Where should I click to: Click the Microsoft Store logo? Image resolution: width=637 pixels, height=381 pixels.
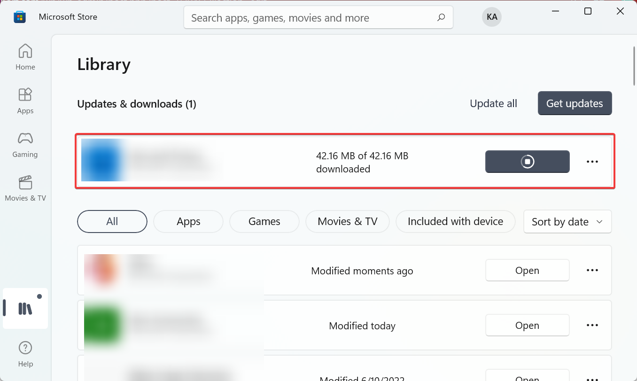coord(19,16)
